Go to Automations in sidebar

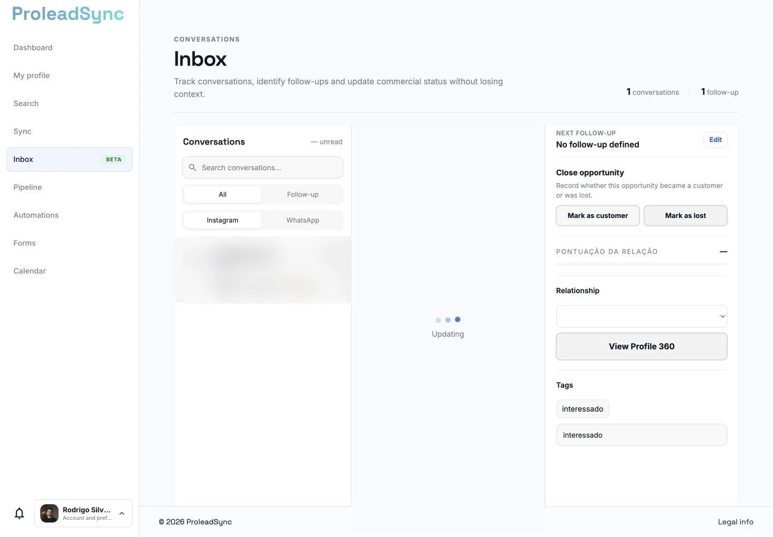(x=36, y=215)
